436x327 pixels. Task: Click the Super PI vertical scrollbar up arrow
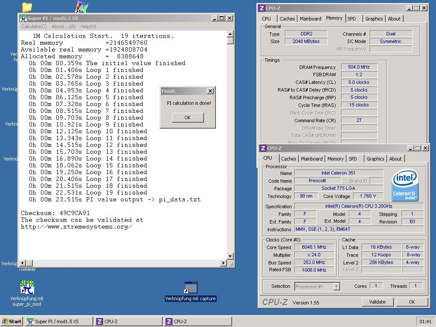[x=230, y=34]
